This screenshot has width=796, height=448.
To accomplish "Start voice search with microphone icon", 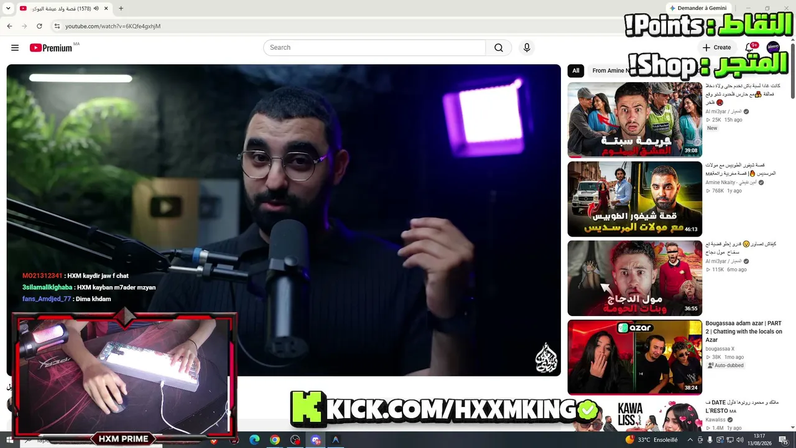I will pyautogui.click(x=527, y=48).
